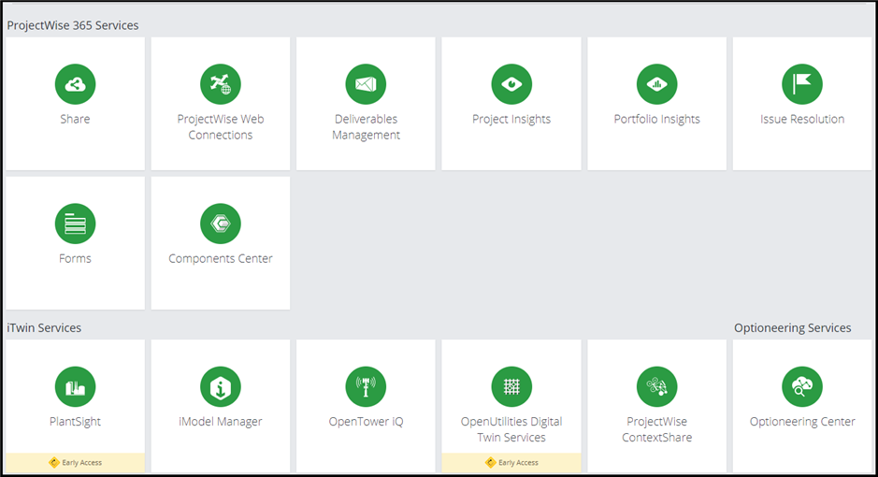The height and width of the screenshot is (477, 878).
Task: Click the Optioneering Center text label
Action: coord(802,422)
